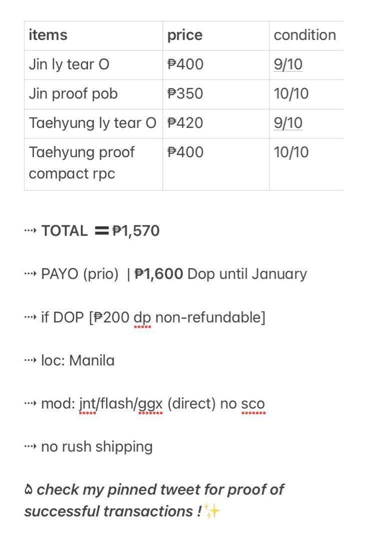Click the ₱350 price cell
This screenshot has width=368, height=540.
point(216,94)
